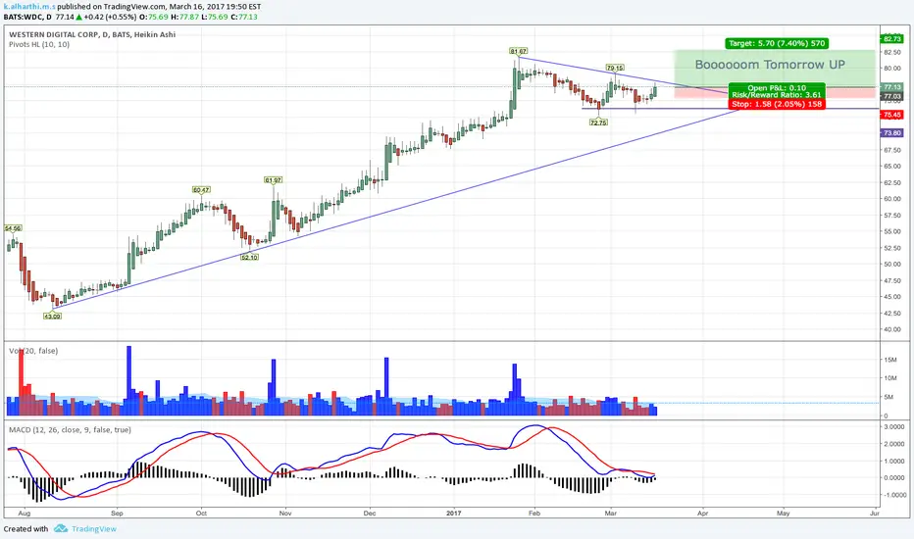Click the 61.97 pivot high label
The height and width of the screenshot is (539, 914).
coord(274,180)
